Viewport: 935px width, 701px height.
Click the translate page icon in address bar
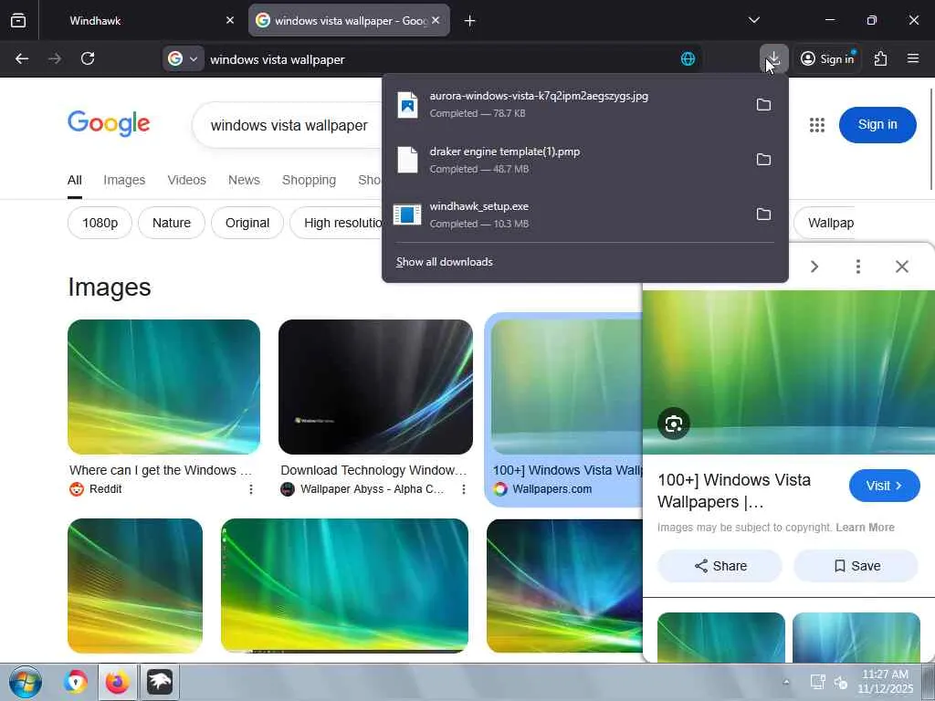coord(688,58)
